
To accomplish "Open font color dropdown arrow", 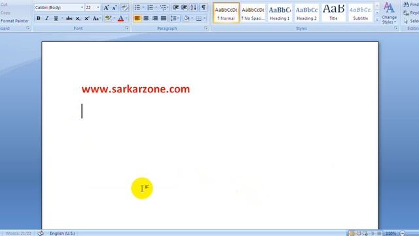I will [126, 18].
